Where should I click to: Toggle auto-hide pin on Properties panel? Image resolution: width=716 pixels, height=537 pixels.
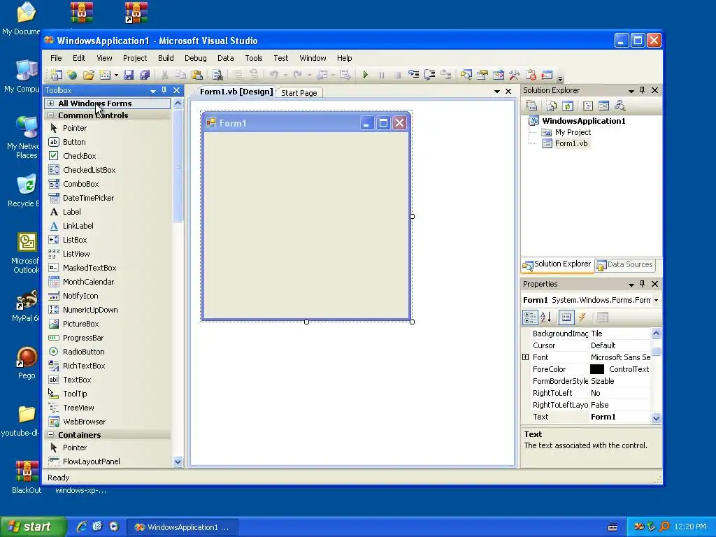pos(642,284)
